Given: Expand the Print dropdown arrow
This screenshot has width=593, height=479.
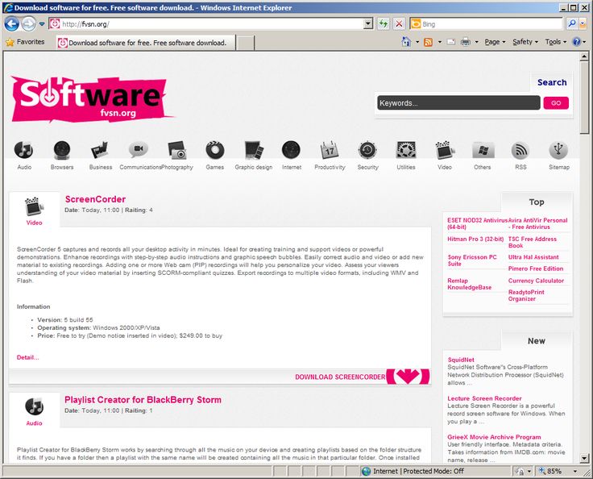Looking at the screenshot, I should pos(476,42).
